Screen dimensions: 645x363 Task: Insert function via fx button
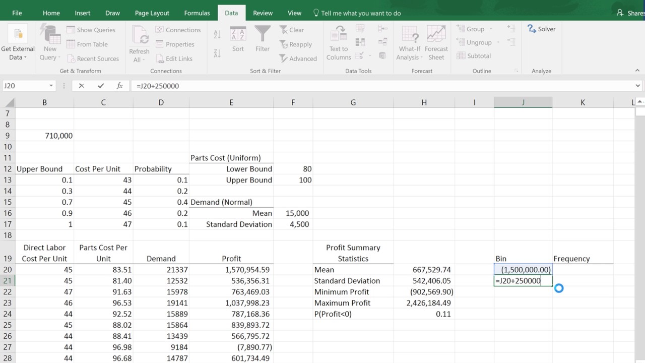pos(119,86)
